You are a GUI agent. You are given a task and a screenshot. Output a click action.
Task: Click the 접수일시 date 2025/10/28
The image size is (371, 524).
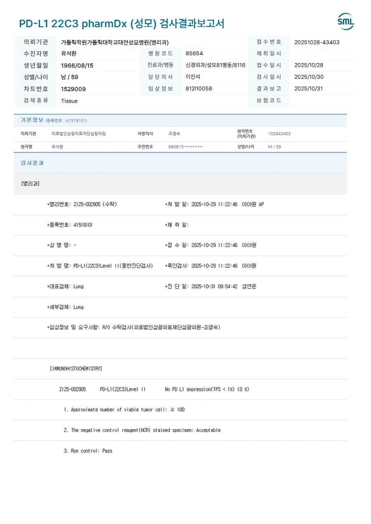(x=309, y=65)
